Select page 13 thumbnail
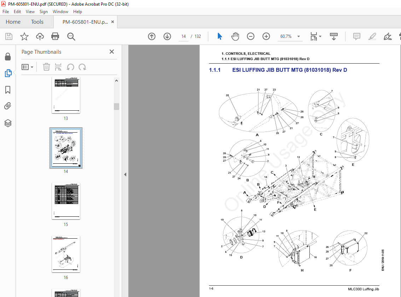Image resolution: width=401 pixels, height=297 pixels. tap(66, 95)
